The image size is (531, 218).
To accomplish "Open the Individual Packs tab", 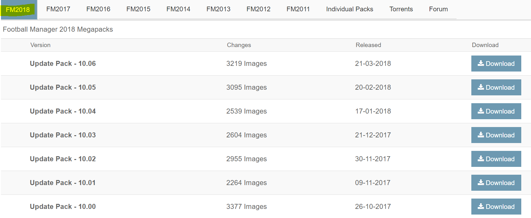I will click(349, 9).
